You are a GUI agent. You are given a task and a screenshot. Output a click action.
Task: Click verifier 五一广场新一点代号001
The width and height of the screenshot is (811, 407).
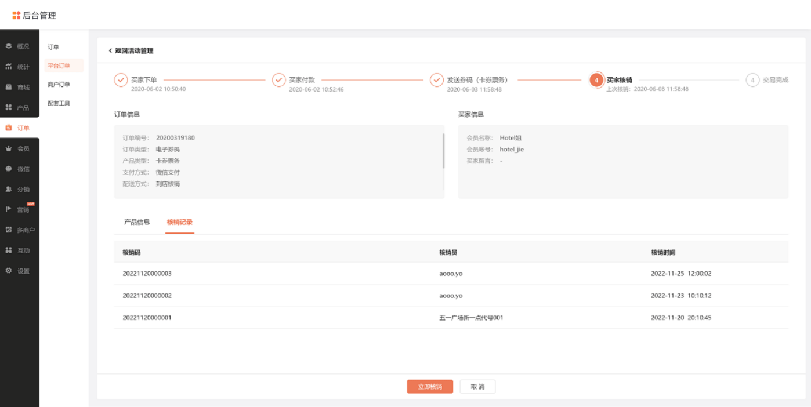[x=471, y=317]
